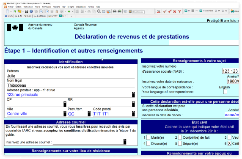242x159 pixels.
Task: Click the second red checkmark icon
Action: (x=170, y=11)
